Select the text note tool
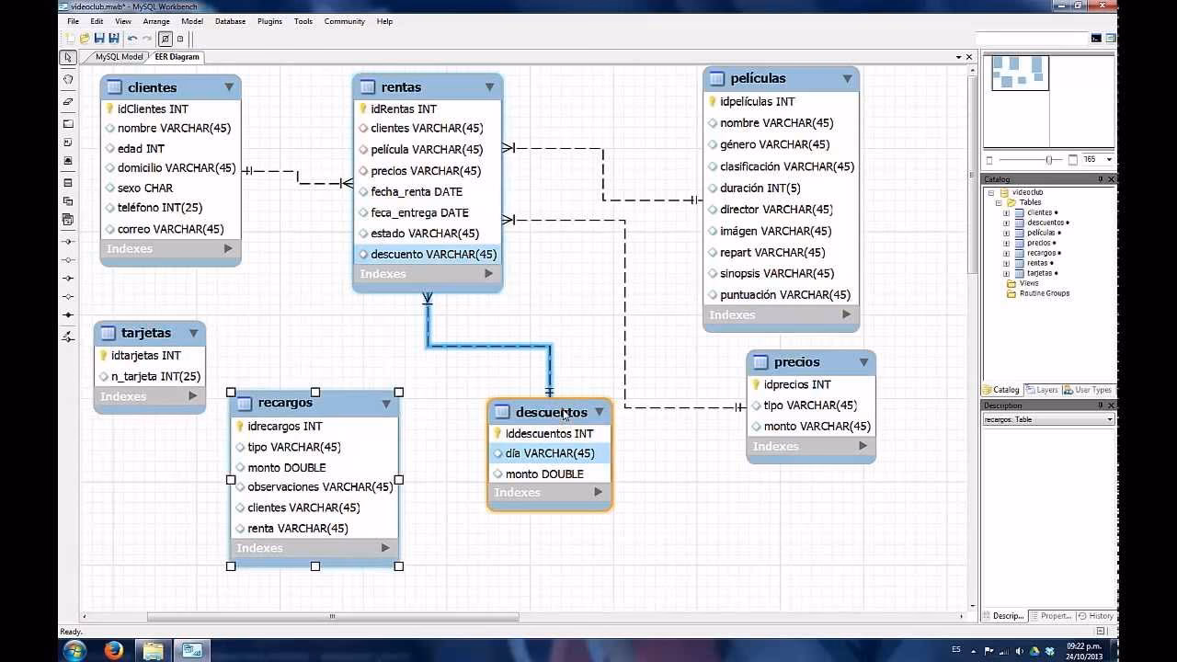The height and width of the screenshot is (662, 1177). tap(68, 143)
